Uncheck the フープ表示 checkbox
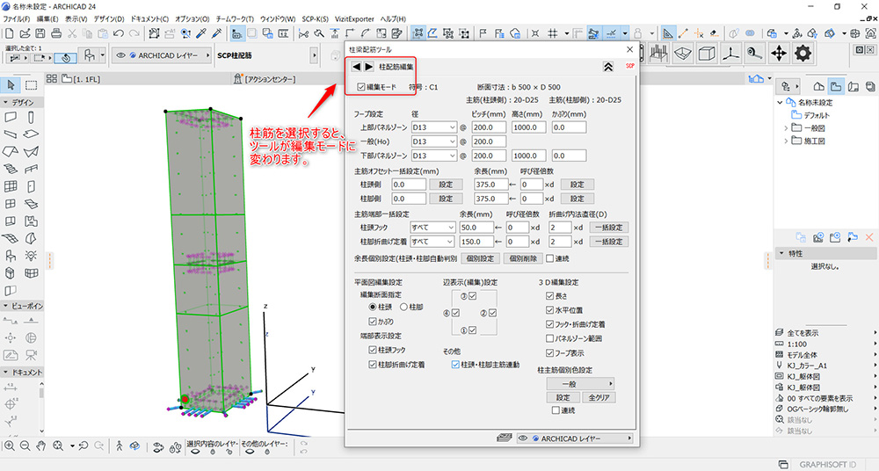The width and height of the screenshot is (879, 471). (549, 351)
